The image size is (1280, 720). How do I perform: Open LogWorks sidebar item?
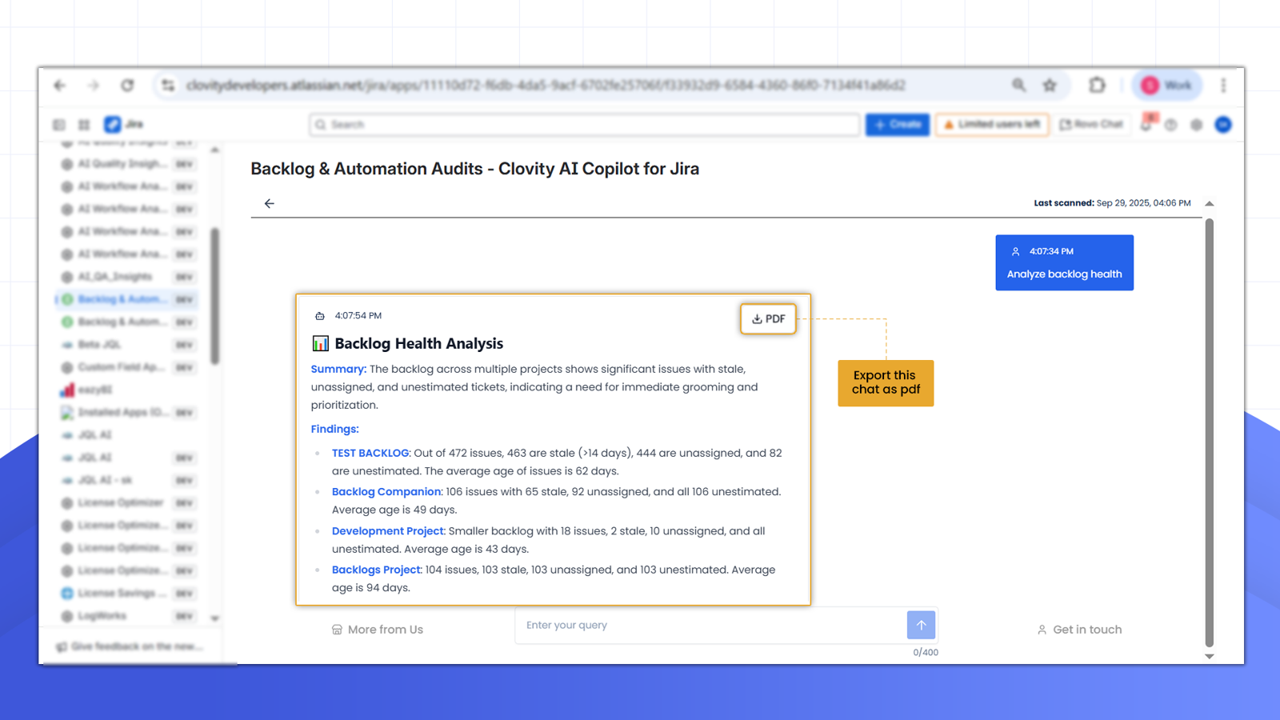click(128, 616)
